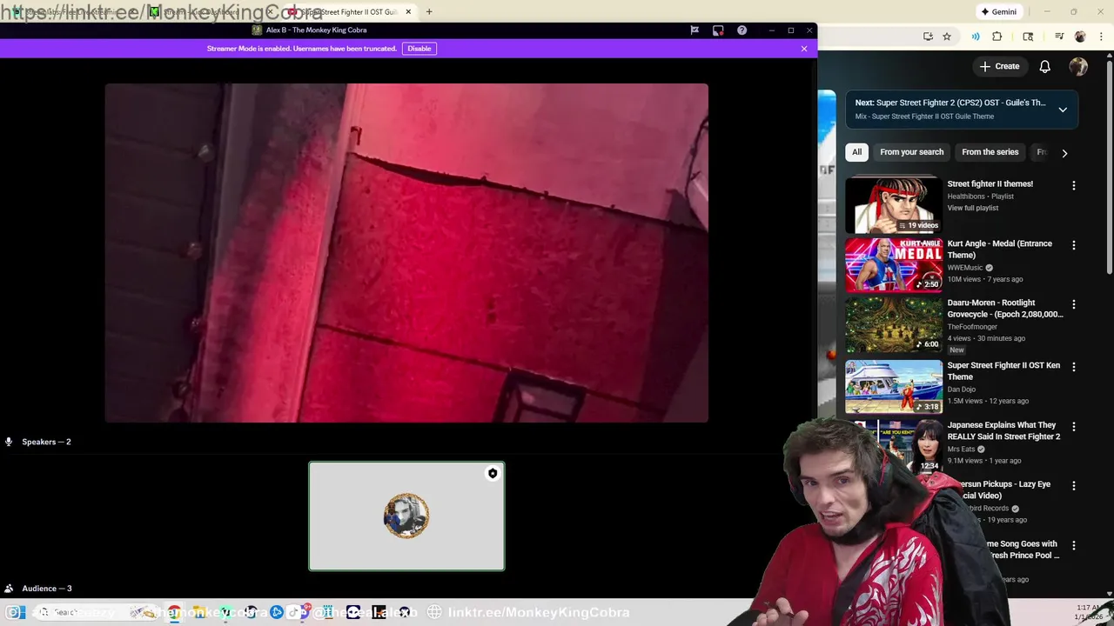Click Street fighter II themes title
The height and width of the screenshot is (626, 1114).
pyautogui.click(x=990, y=184)
